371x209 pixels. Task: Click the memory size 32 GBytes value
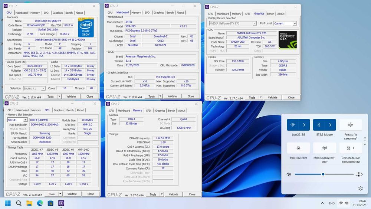point(131,124)
